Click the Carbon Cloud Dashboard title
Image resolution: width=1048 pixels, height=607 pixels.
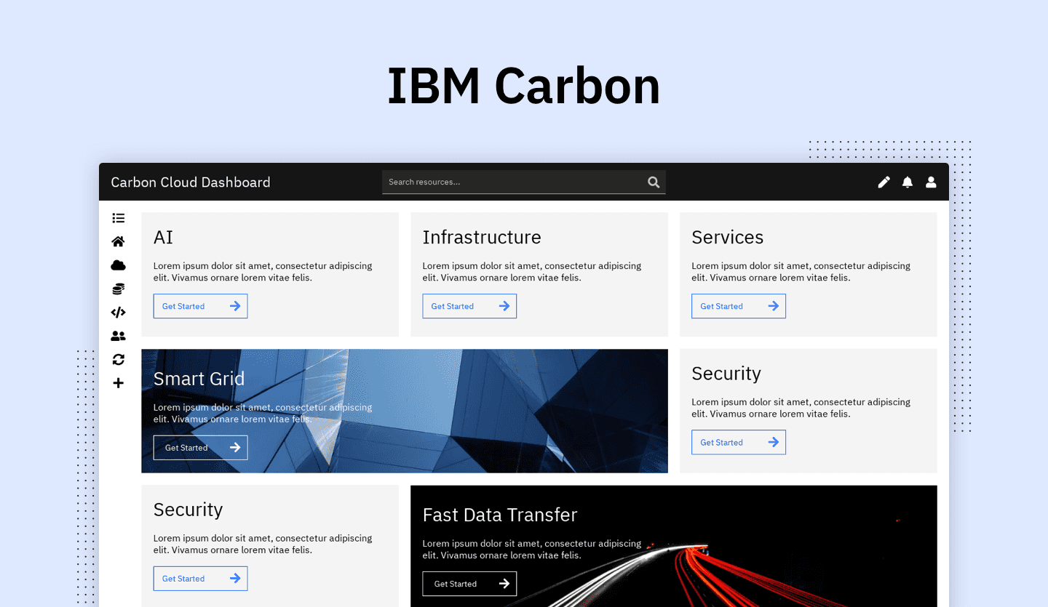click(191, 182)
